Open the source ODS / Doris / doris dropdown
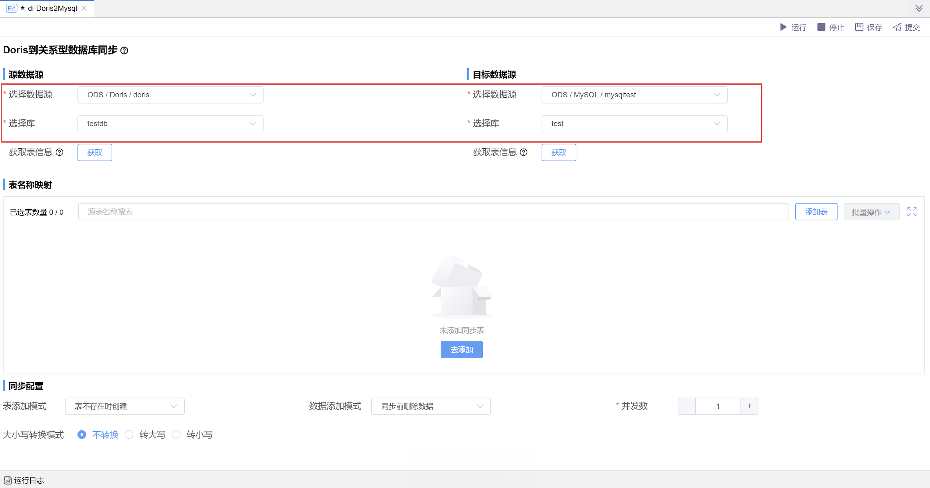The width and height of the screenshot is (930, 488). (x=170, y=95)
